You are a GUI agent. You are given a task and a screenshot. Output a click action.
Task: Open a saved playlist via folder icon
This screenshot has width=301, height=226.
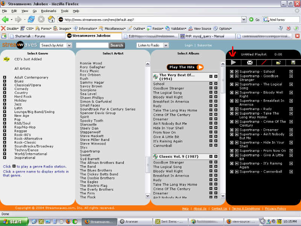(x=278, y=63)
